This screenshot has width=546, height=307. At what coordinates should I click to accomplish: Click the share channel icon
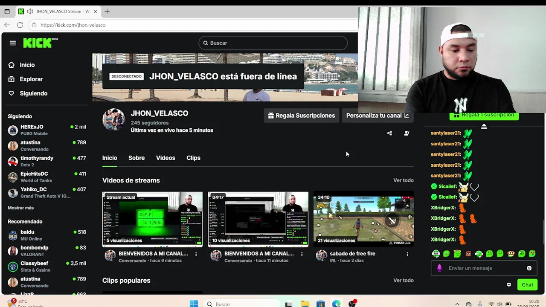(389, 133)
